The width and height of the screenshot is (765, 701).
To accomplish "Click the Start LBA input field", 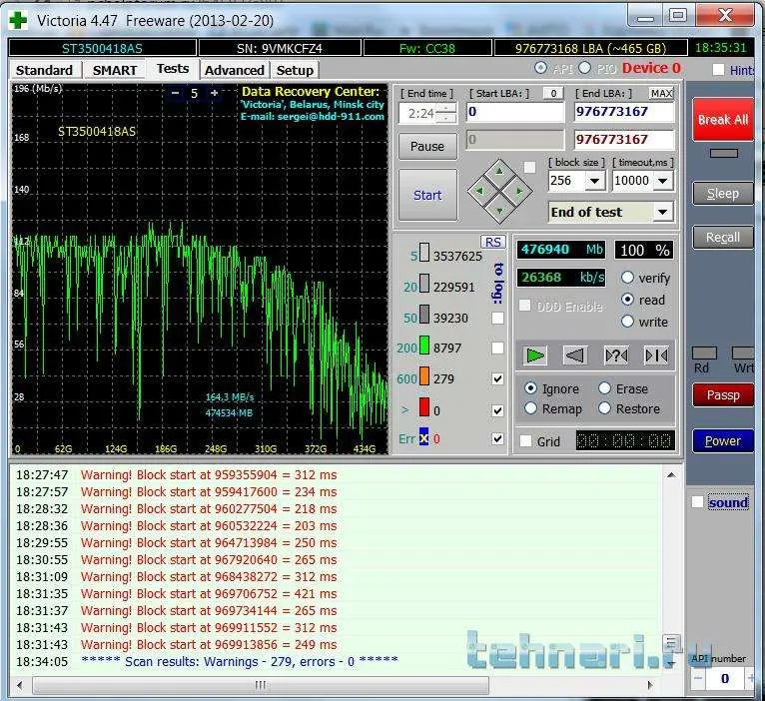I will tap(514, 113).
